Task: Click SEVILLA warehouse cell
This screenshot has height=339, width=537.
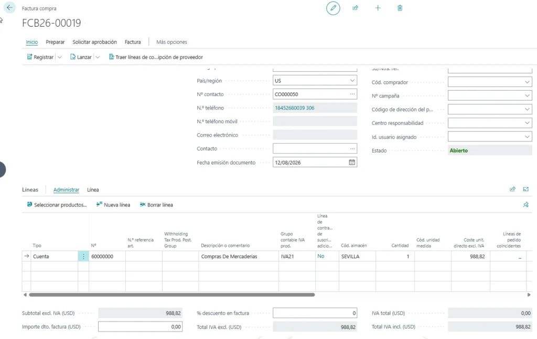Action: point(357,256)
